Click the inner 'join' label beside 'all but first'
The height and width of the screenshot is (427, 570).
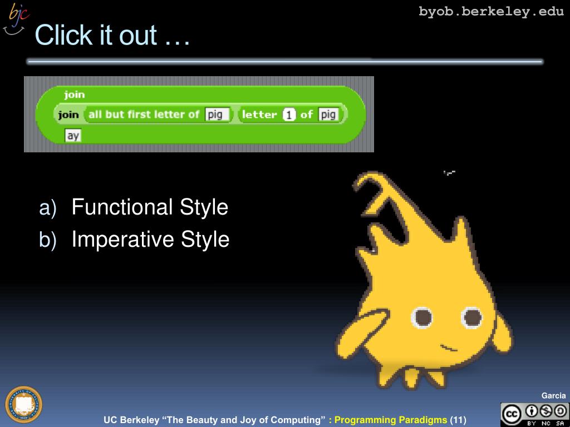68,115
